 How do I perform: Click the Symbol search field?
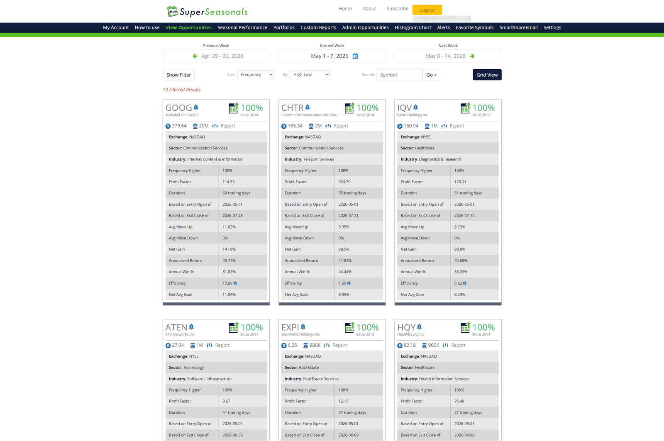(399, 75)
